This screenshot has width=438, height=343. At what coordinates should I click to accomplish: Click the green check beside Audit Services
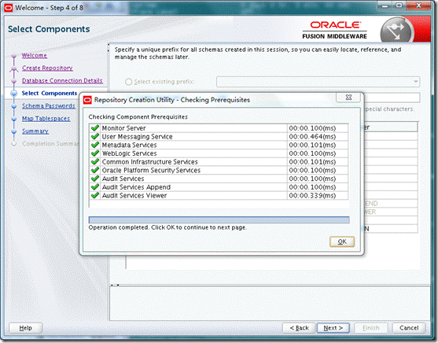(95, 179)
